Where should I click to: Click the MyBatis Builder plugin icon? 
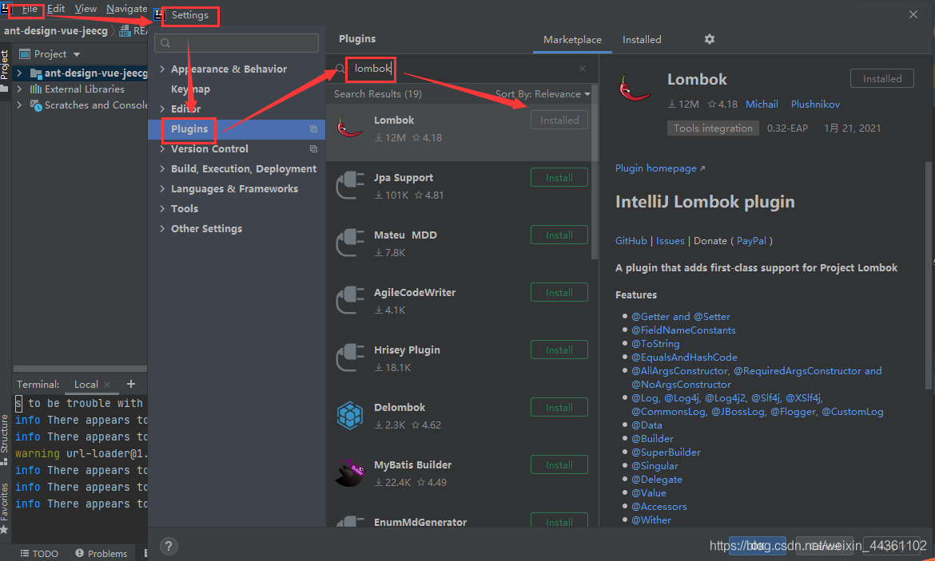click(x=349, y=473)
